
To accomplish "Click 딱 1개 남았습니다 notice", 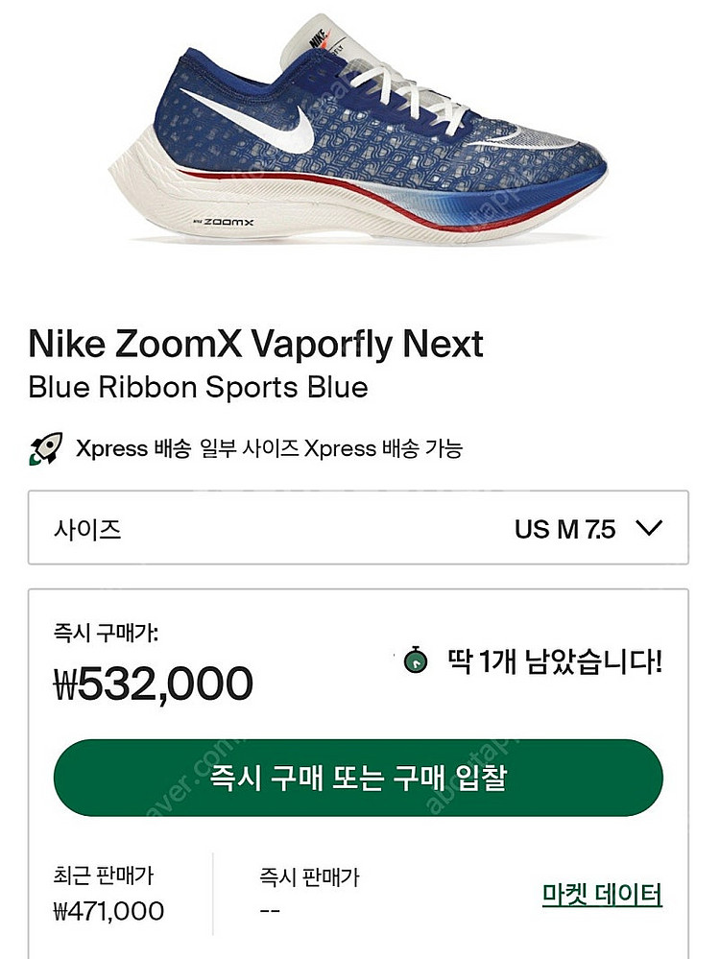I will click(555, 660).
